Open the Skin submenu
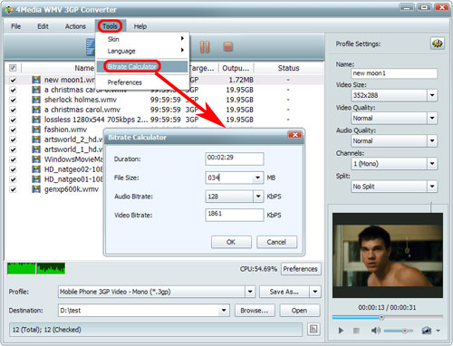 tap(142, 39)
